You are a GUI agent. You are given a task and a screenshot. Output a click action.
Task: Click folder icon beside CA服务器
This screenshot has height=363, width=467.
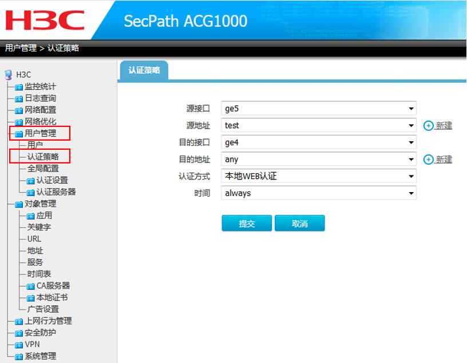pyautogui.click(x=31, y=286)
